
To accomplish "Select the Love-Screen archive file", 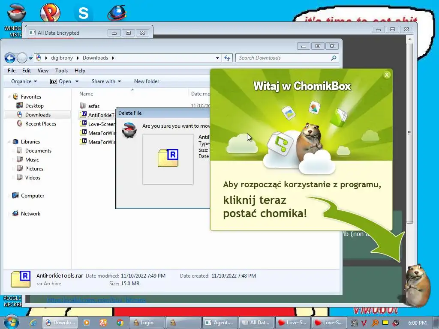I will (x=97, y=124).
